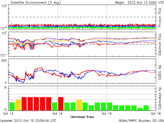
Task: Click the first yellow Kp bar on Oct 13
Action: (x=18, y=105)
